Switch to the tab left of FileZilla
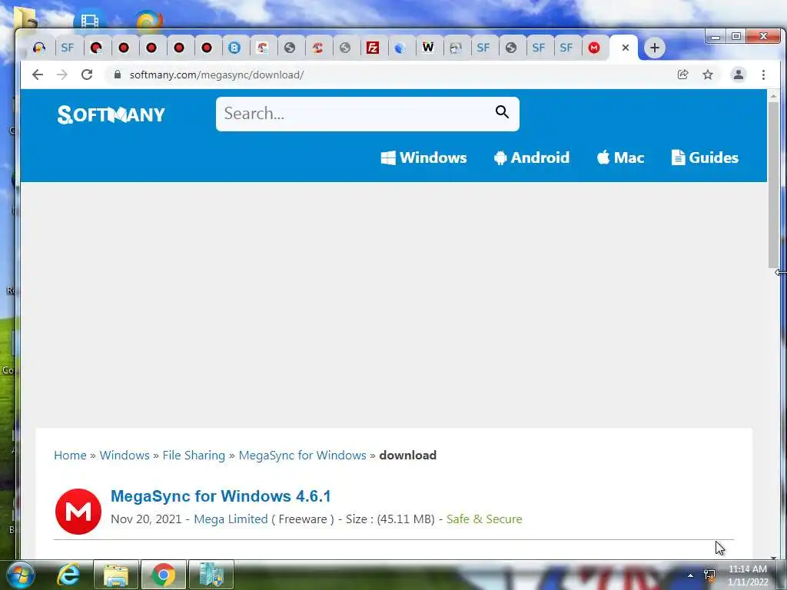 [x=345, y=48]
